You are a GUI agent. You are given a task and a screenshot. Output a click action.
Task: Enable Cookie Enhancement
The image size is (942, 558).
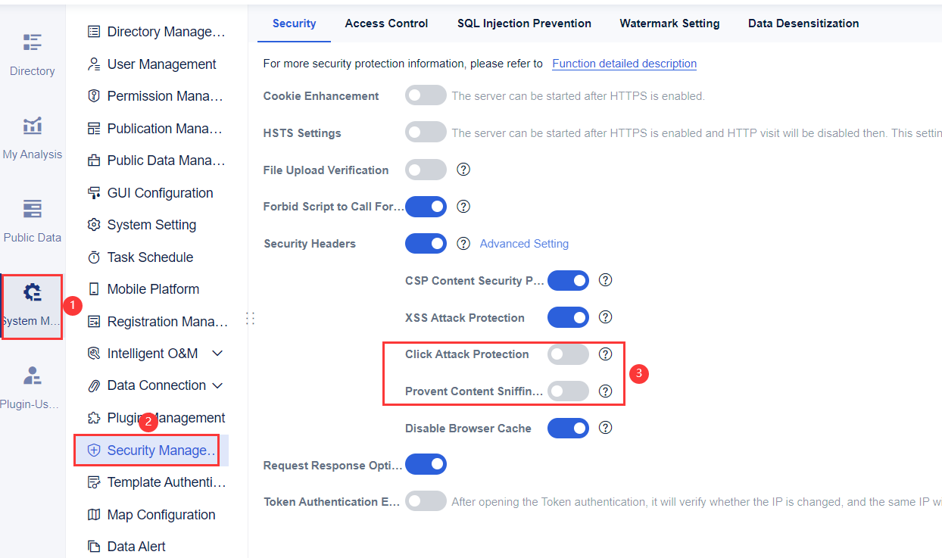click(x=426, y=95)
